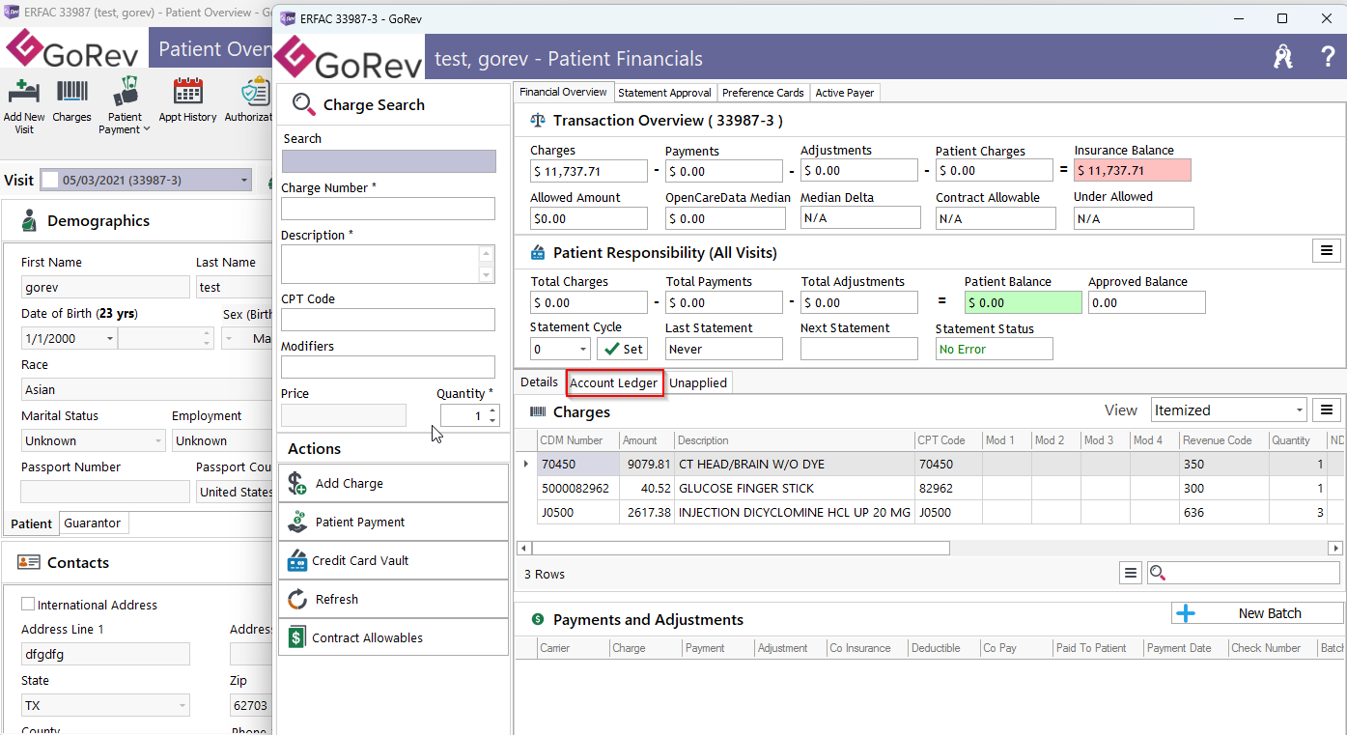Select INJECTION DICYCLOMINE HCL row

tap(930, 512)
